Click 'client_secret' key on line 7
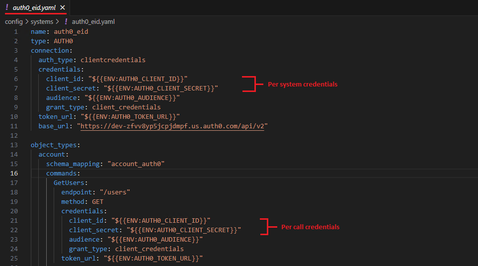478x266 pixels. [71, 89]
